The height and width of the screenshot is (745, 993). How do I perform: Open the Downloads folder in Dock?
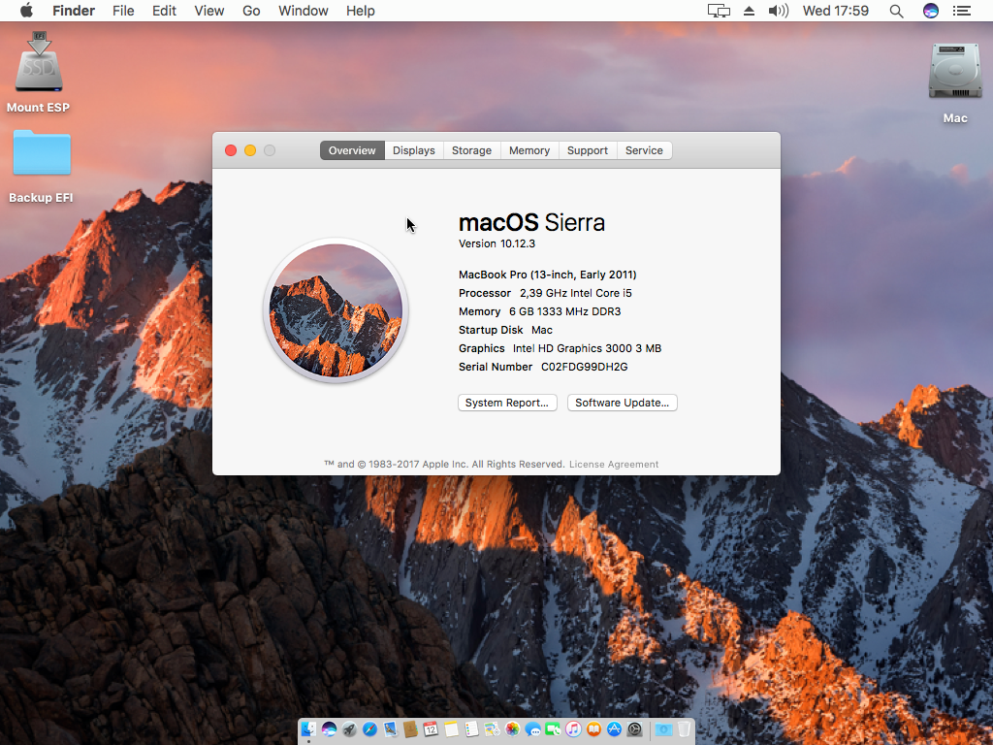point(663,729)
